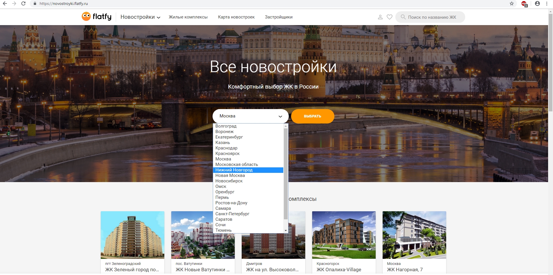Open Карта новостроек menu item
This screenshot has width=553, height=275.
point(236,17)
